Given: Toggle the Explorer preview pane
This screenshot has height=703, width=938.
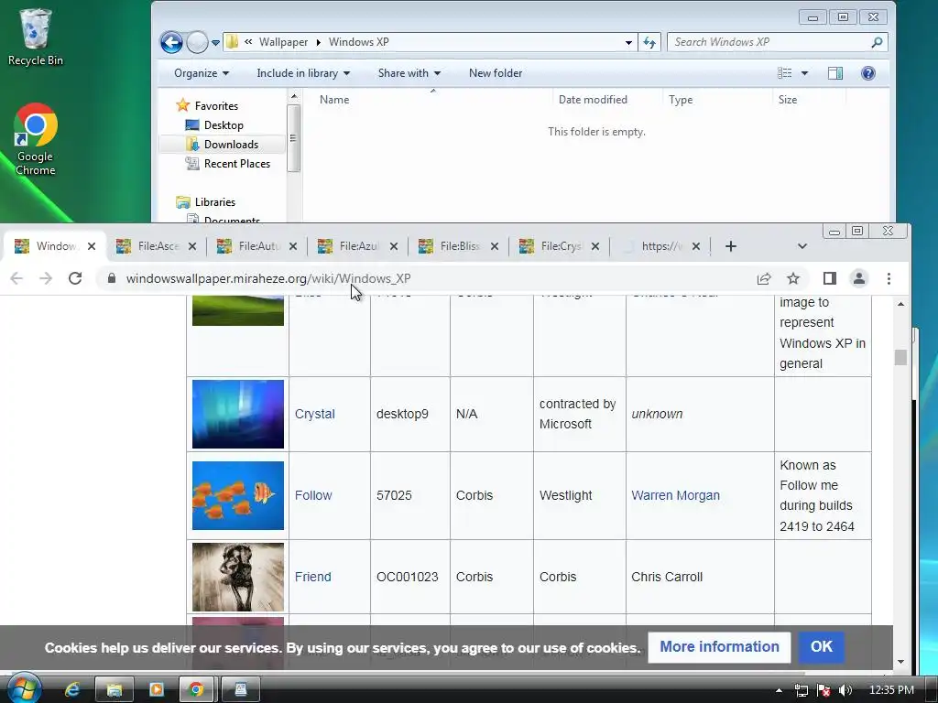Looking at the screenshot, I should (835, 73).
